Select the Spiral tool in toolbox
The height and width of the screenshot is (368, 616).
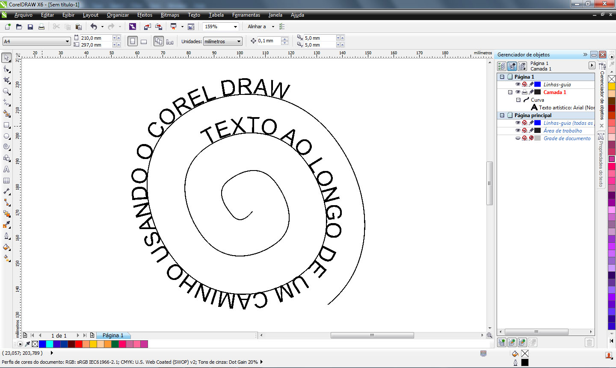[6, 147]
